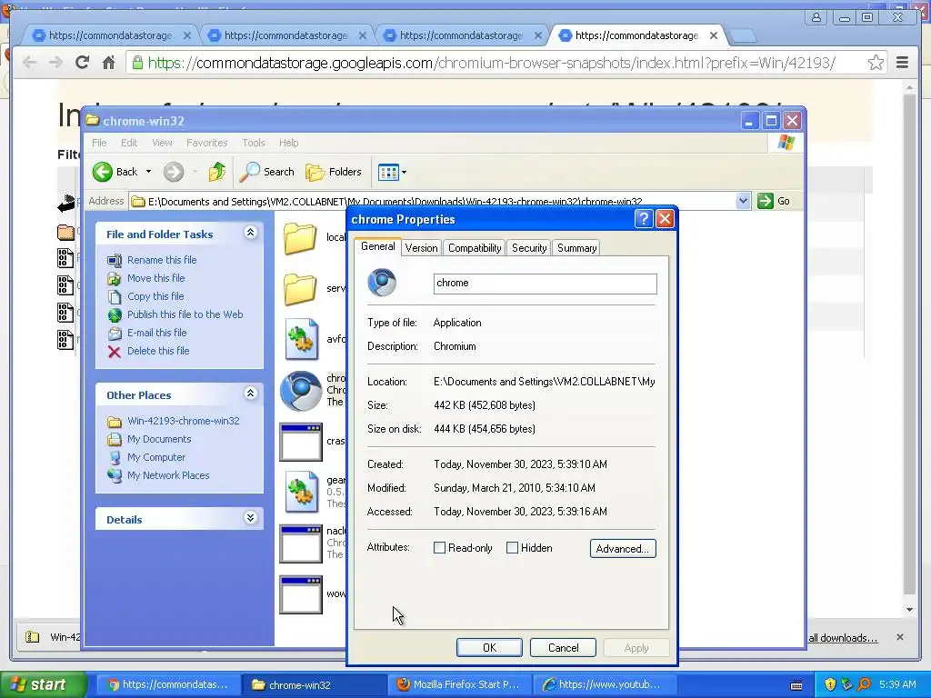Click the Rename this file task
This screenshot has width=931, height=698.
click(x=162, y=260)
